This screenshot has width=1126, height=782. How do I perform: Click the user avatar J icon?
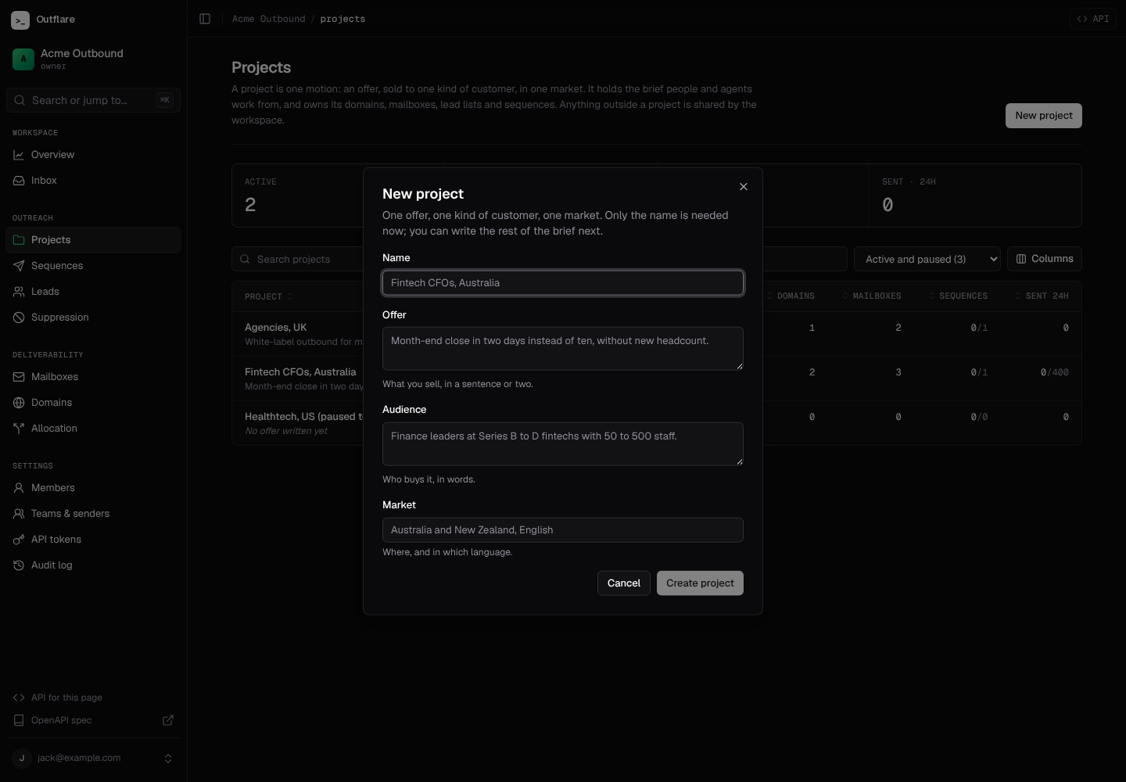point(22,758)
